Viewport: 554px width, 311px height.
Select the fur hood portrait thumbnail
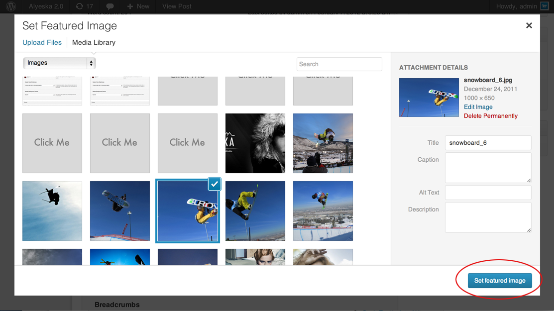coord(255,143)
